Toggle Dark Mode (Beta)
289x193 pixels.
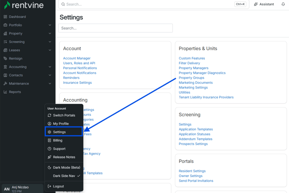pos(64,168)
